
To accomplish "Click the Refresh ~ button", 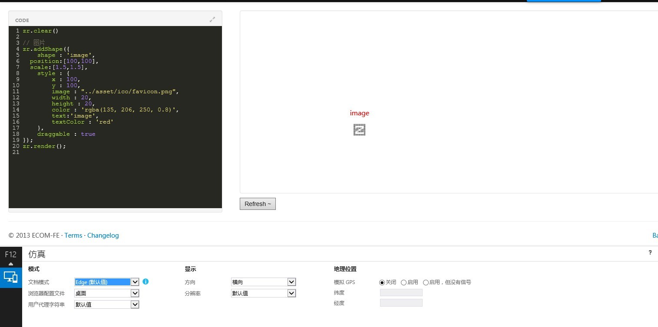I will 258,204.
